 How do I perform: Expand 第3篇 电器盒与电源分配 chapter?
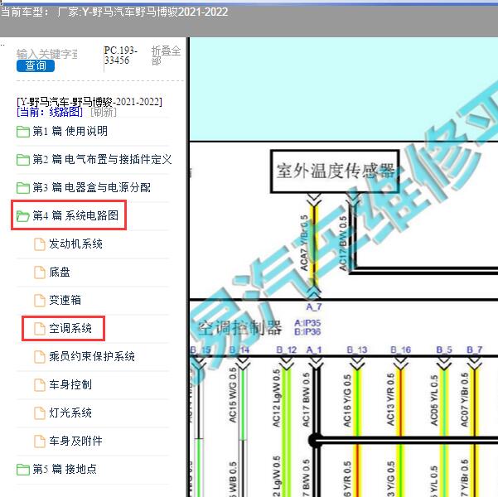91,187
